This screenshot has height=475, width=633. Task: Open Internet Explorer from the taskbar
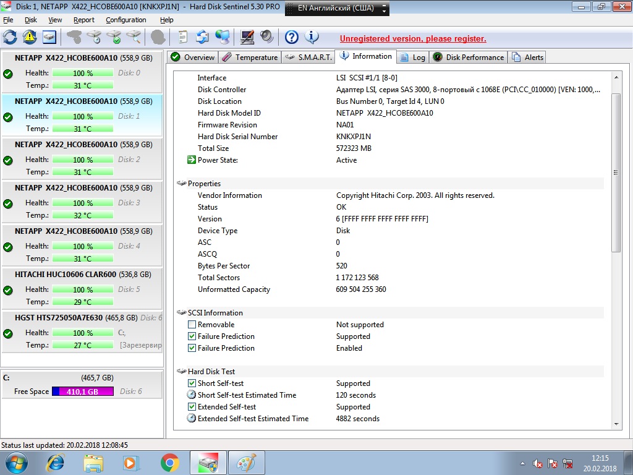(x=55, y=463)
